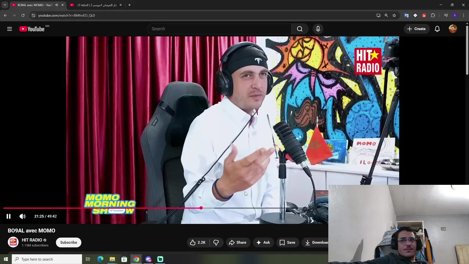The image size is (469, 264).
Task: Open Chrome profile avatar
Action: [455, 15]
